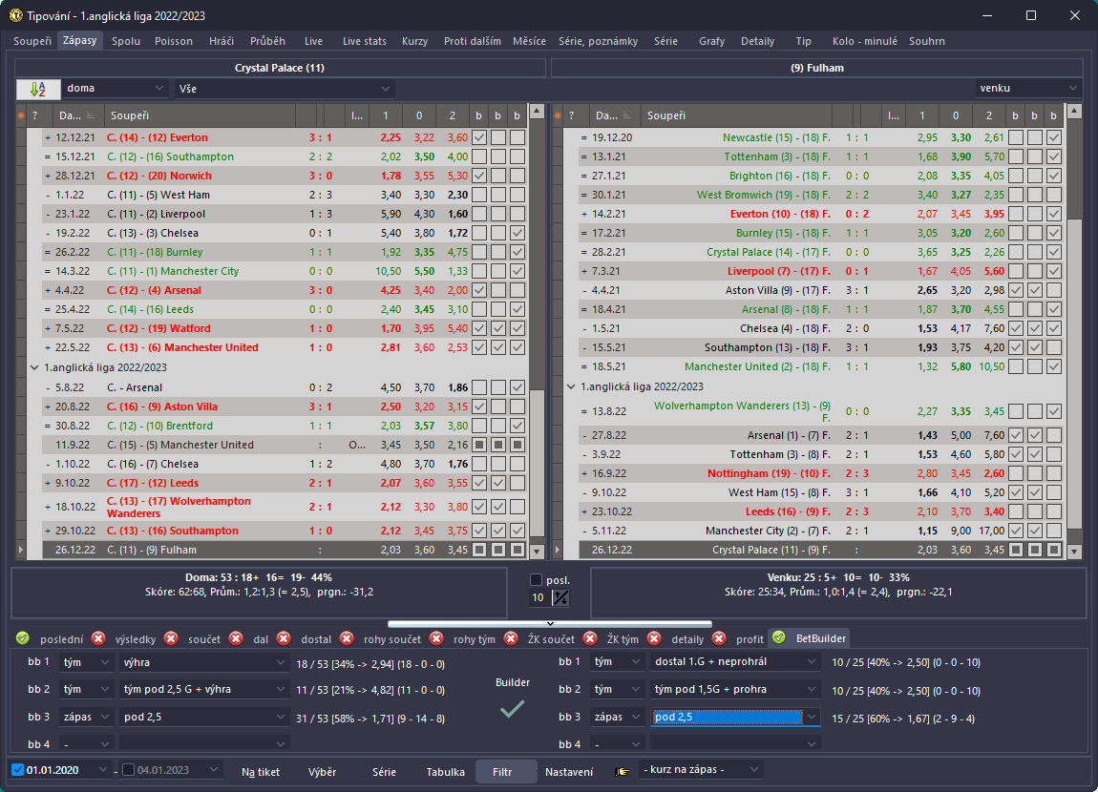Switch to the Grafy tab

pyautogui.click(x=711, y=41)
